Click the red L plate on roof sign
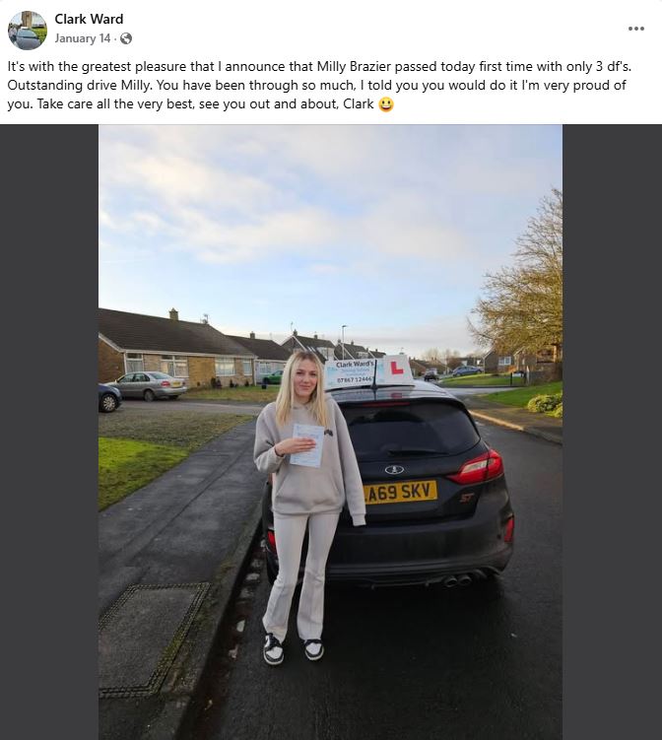 point(397,368)
